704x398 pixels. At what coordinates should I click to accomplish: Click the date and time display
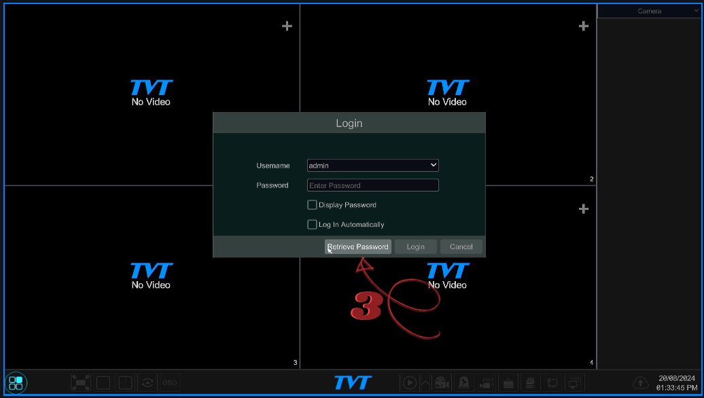coord(676,383)
